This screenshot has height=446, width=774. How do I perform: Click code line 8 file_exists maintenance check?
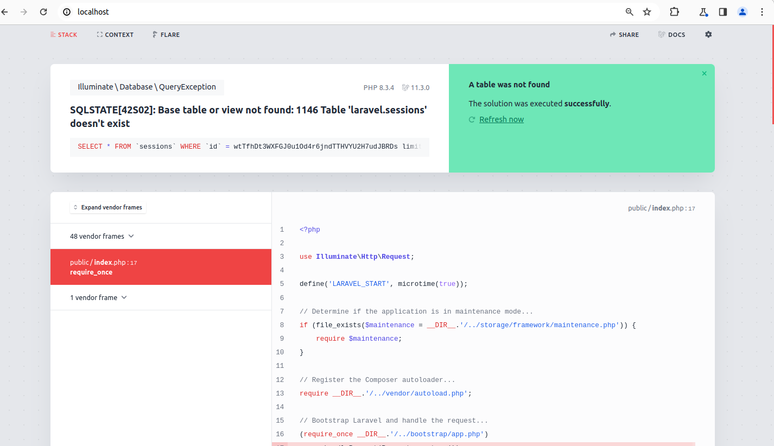tap(467, 325)
